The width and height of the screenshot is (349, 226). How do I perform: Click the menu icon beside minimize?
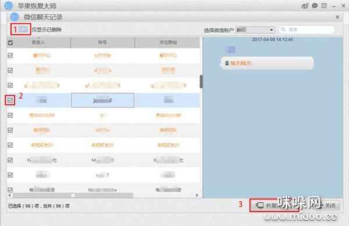(x=324, y=6)
